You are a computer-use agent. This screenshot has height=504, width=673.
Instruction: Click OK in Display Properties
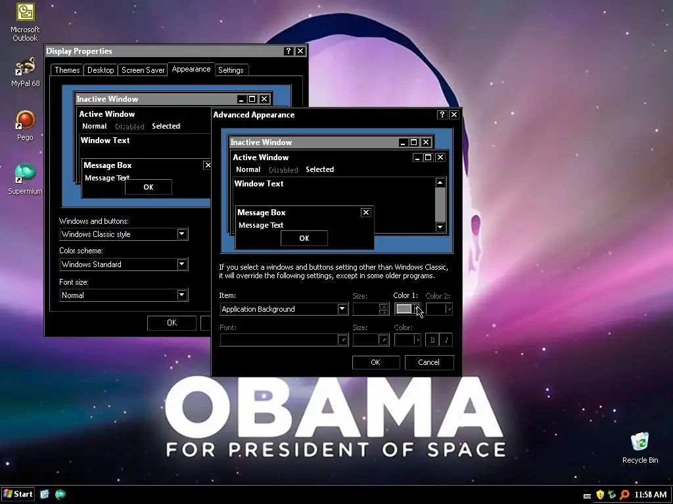click(172, 323)
